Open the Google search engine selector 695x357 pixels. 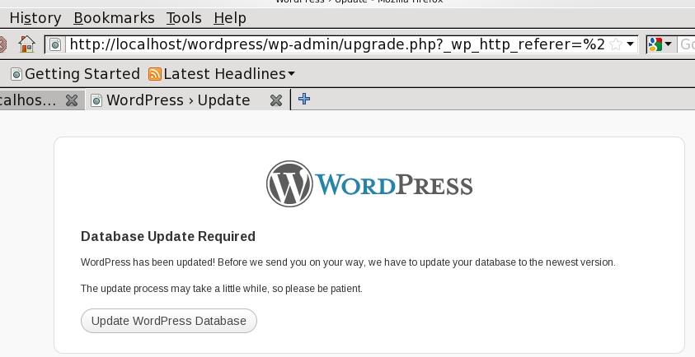pyautogui.click(x=660, y=44)
